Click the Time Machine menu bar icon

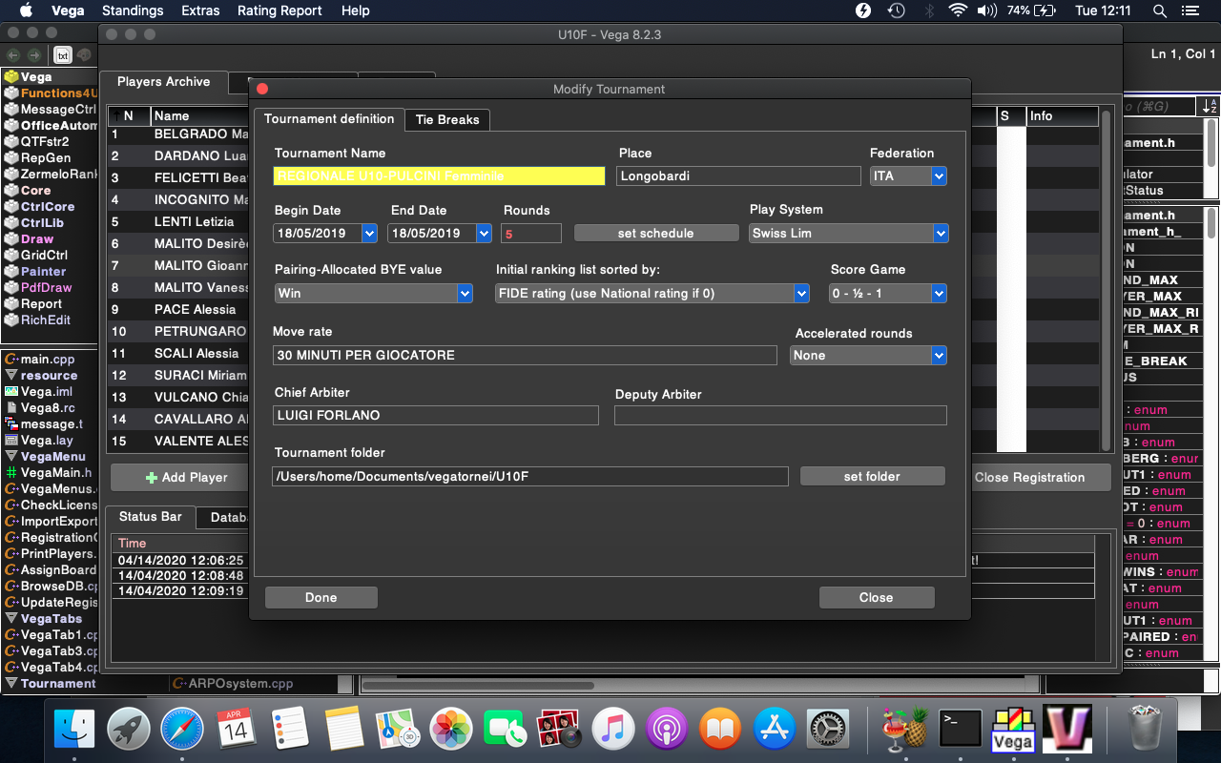tap(896, 10)
